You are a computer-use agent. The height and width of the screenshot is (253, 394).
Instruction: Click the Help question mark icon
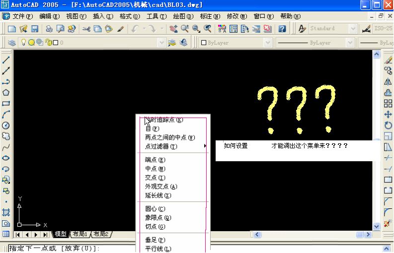(x=282, y=29)
